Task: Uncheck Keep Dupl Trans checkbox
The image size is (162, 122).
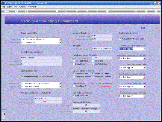Action: (74, 96)
